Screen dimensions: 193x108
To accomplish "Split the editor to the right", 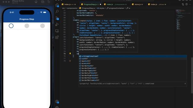I will [187, 4].
